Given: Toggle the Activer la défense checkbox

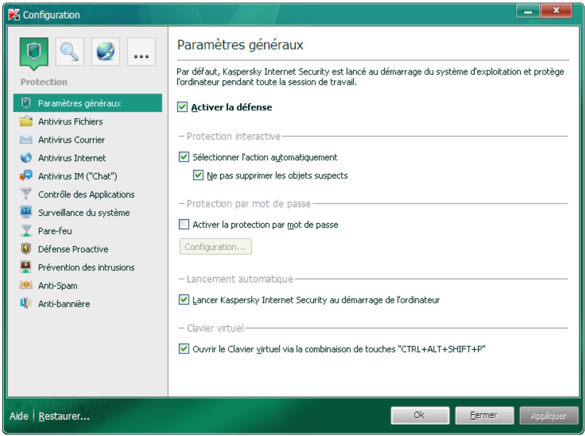Looking at the screenshot, I should [183, 107].
